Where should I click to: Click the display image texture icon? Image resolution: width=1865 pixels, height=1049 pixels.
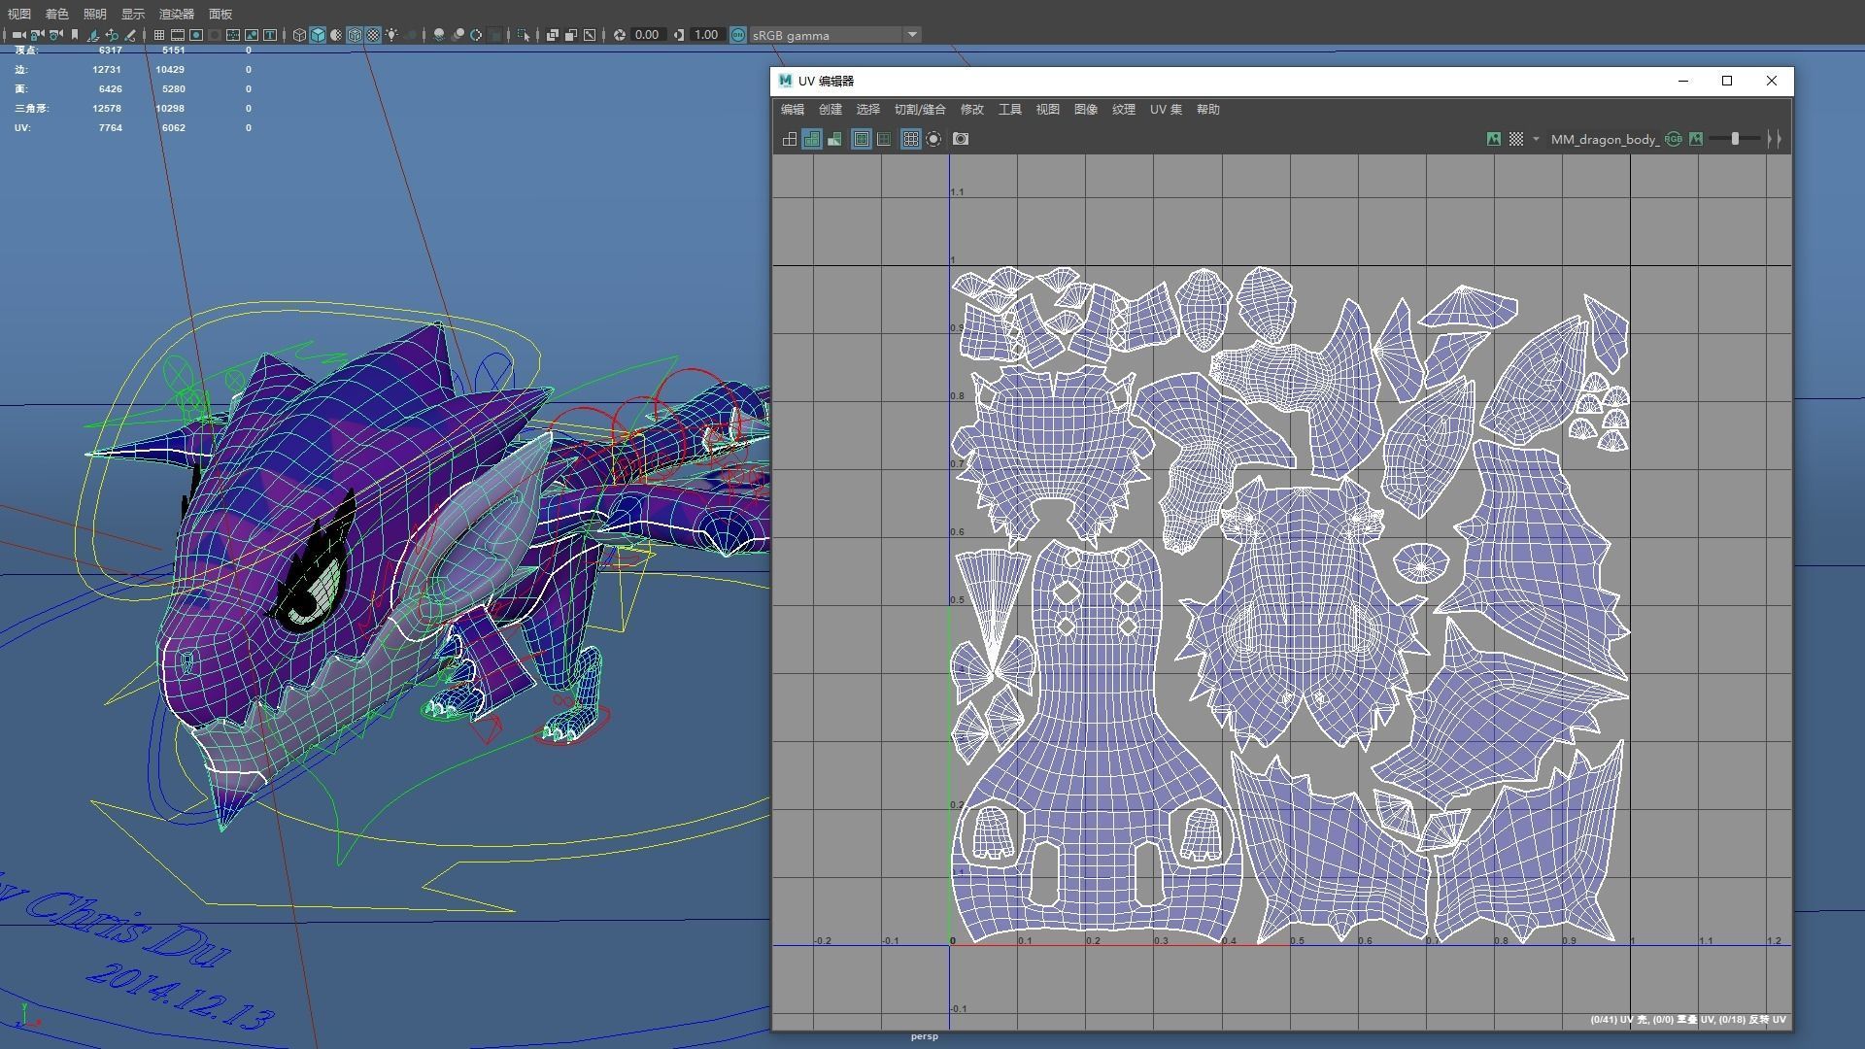(1493, 139)
